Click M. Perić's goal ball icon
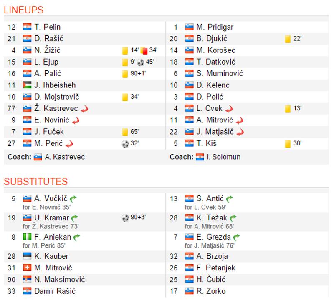This screenshot has height=300, width=334. click(x=125, y=144)
